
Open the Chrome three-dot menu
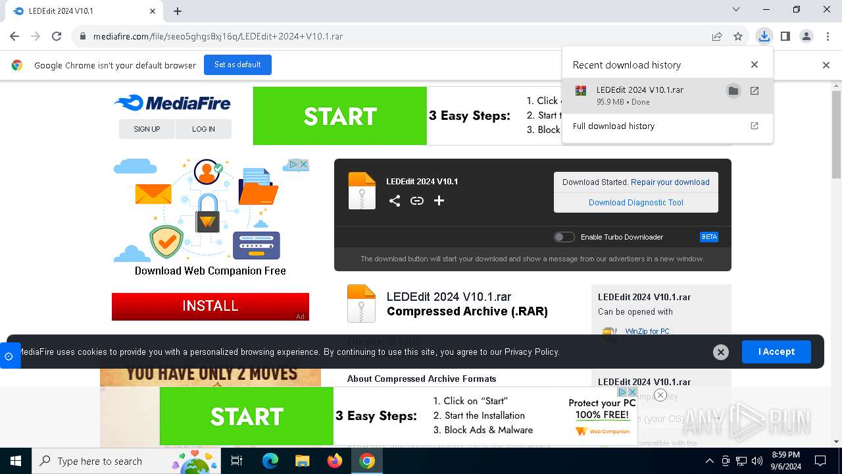click(827, 36)
